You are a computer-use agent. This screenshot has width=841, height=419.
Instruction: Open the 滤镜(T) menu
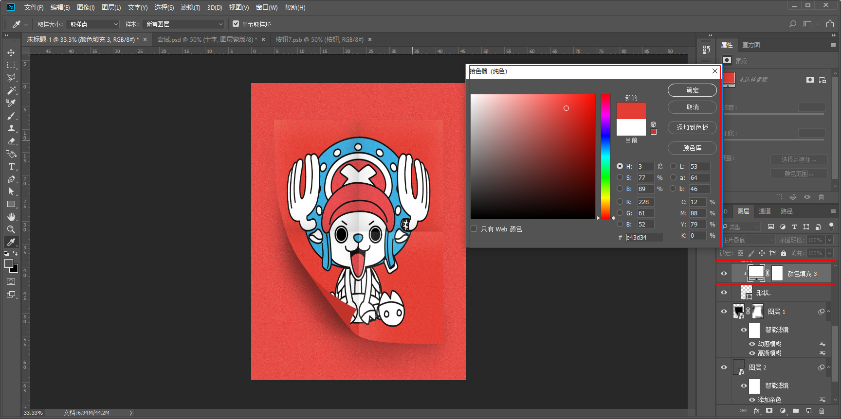point(190,7)
